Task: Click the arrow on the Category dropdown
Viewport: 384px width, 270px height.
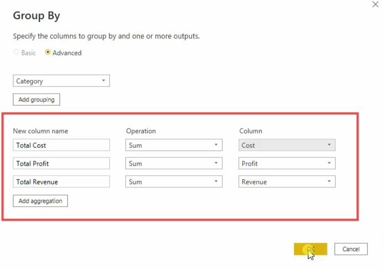Action: click(104, 81)
